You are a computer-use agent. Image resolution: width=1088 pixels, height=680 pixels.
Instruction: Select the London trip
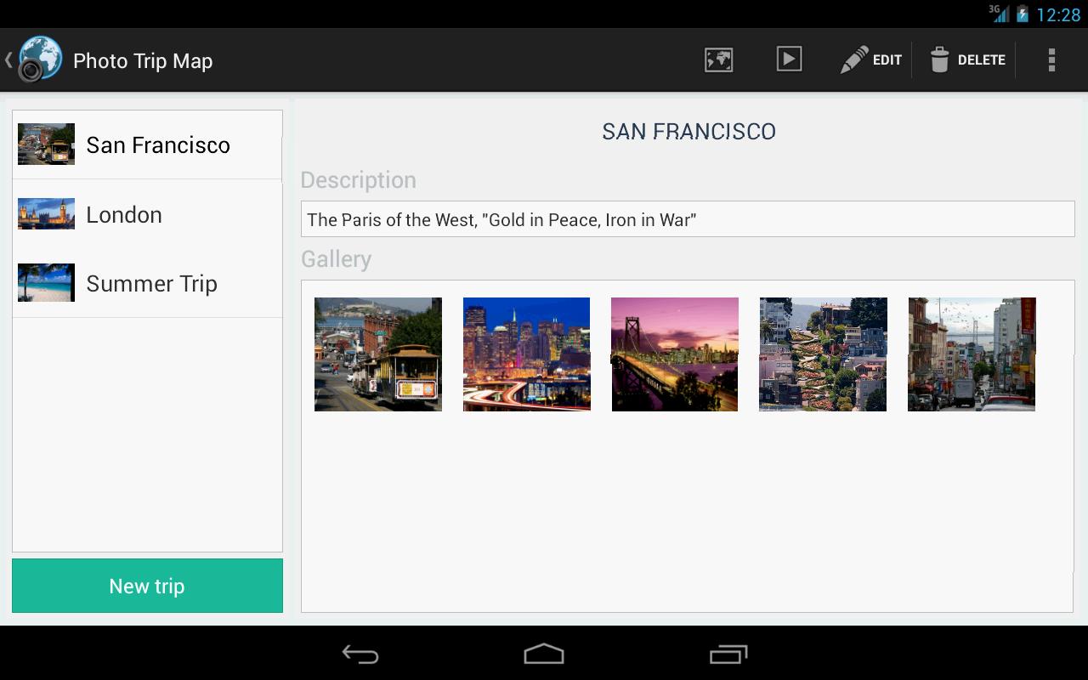pyautogui.click(x=147, y=214)
